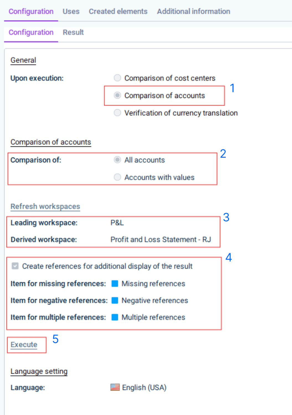Choose Accounts with values radio button
This screenshot has width=292, height=415.
click(117, 177)
